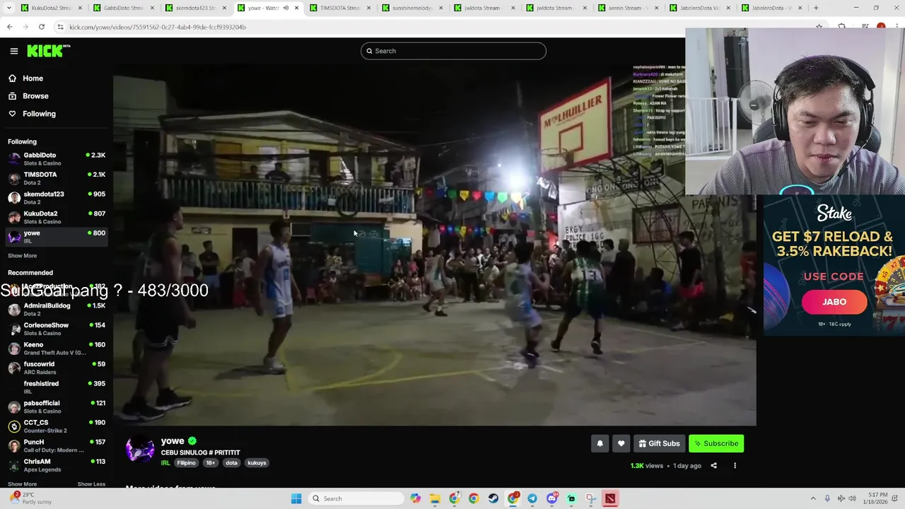Image resolution: width=905 pixels, height=509 pixels.
Task: Show hidden system tray icons
Action: coord(813,498)
